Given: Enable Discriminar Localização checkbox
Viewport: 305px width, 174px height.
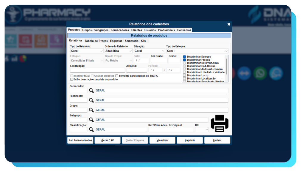Looking at the screenshot, I should tap(184, 78).
